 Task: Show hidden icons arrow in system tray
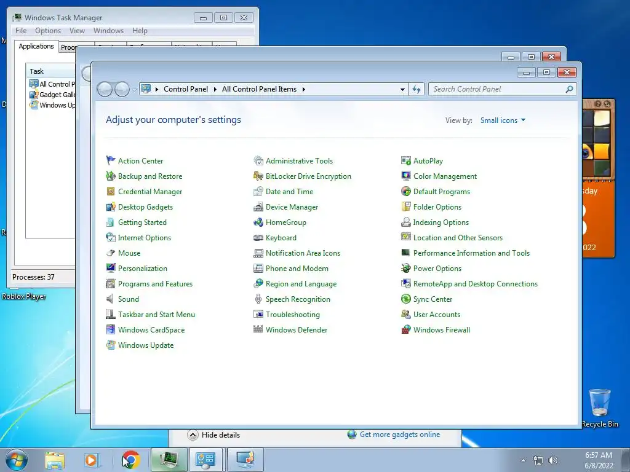point(523,460)
